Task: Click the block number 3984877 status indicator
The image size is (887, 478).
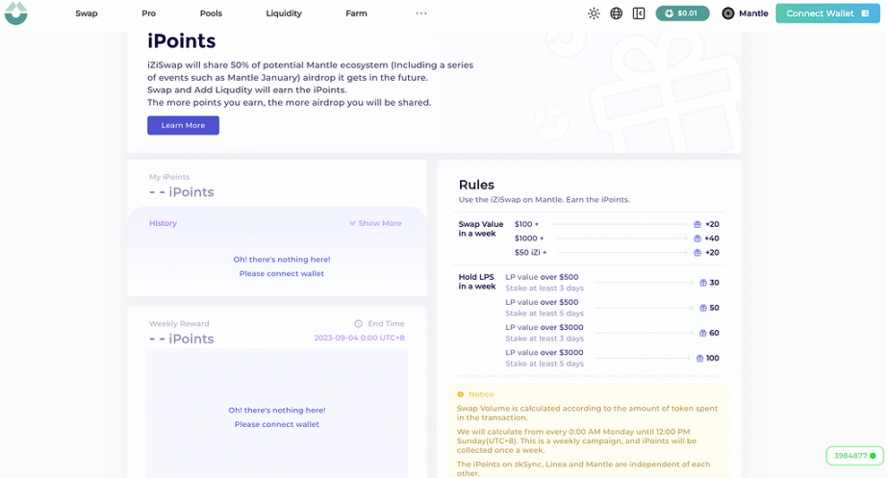Action: coord(854,455)
